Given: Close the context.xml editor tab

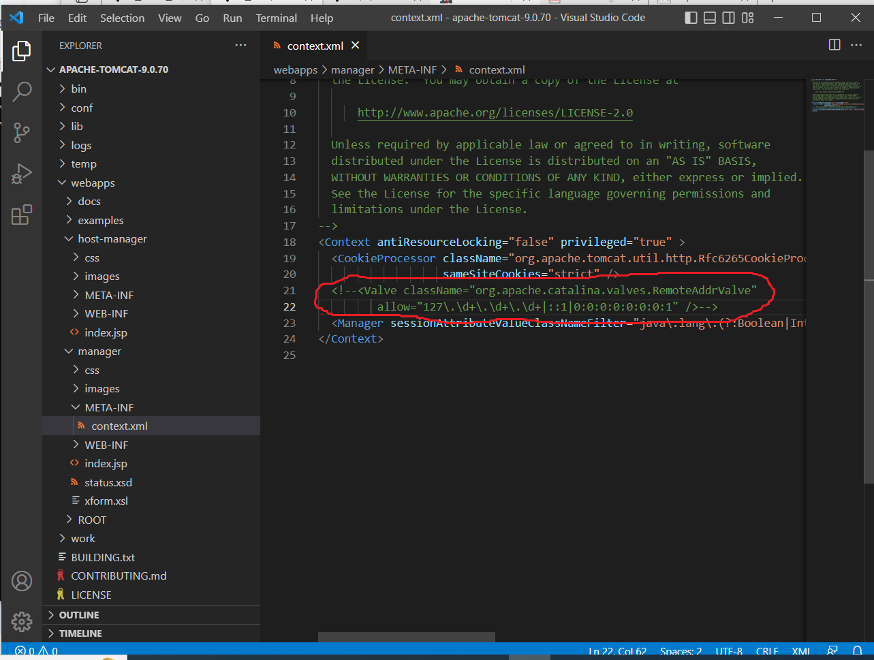Looking at the screenshot, I should (x=355, y=46).
